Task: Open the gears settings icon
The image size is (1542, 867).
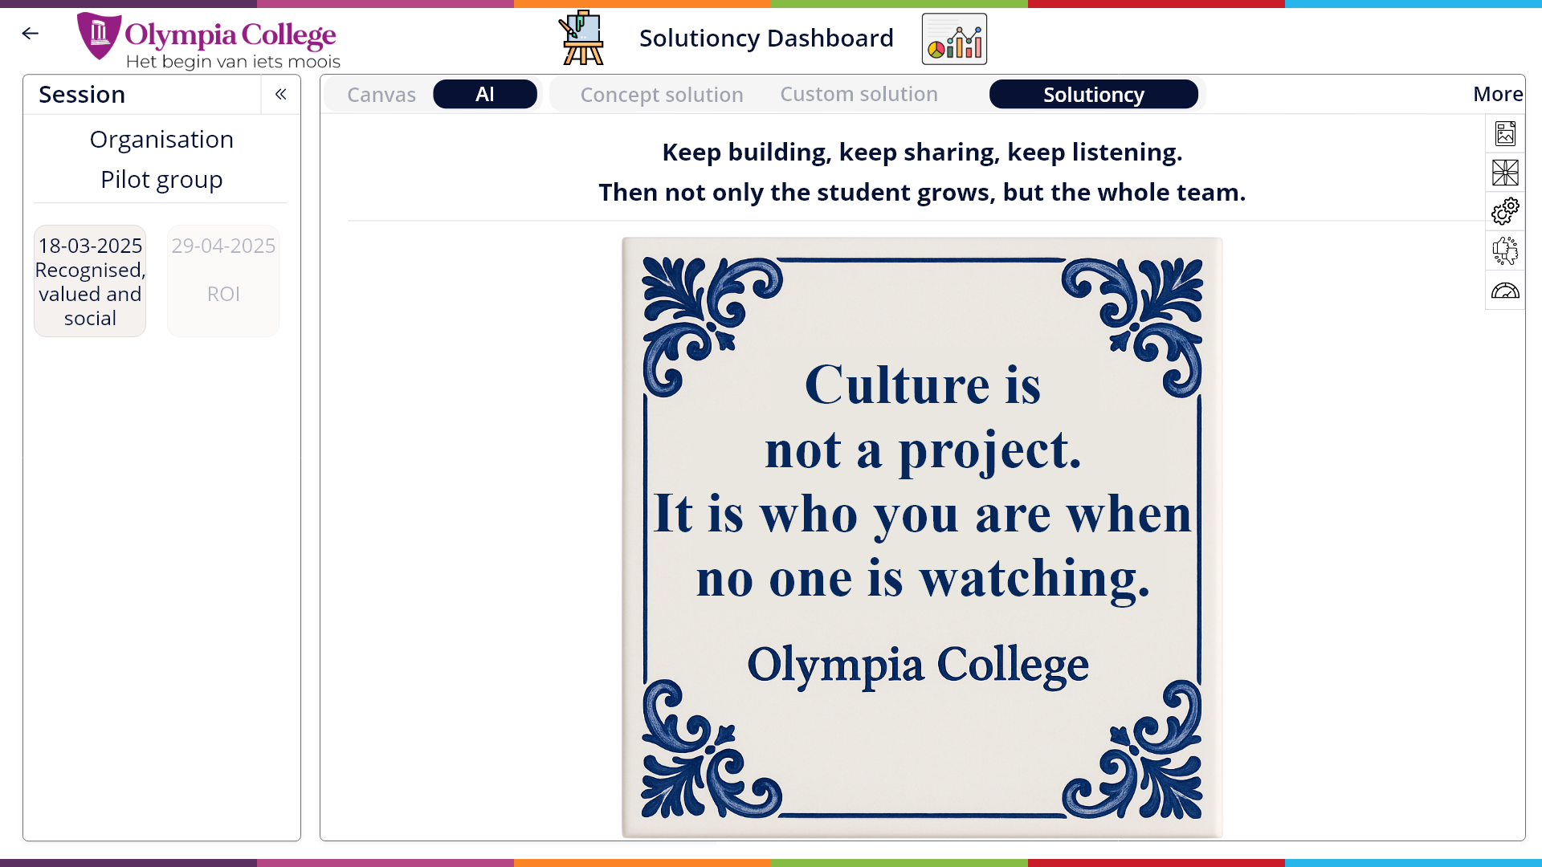Action: (x=1505, y=212)
